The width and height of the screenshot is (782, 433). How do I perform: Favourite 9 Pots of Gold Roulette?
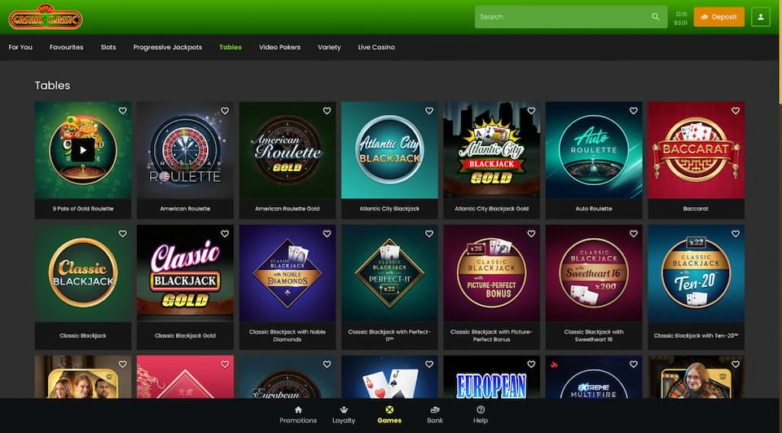click(x=123, y=111)
